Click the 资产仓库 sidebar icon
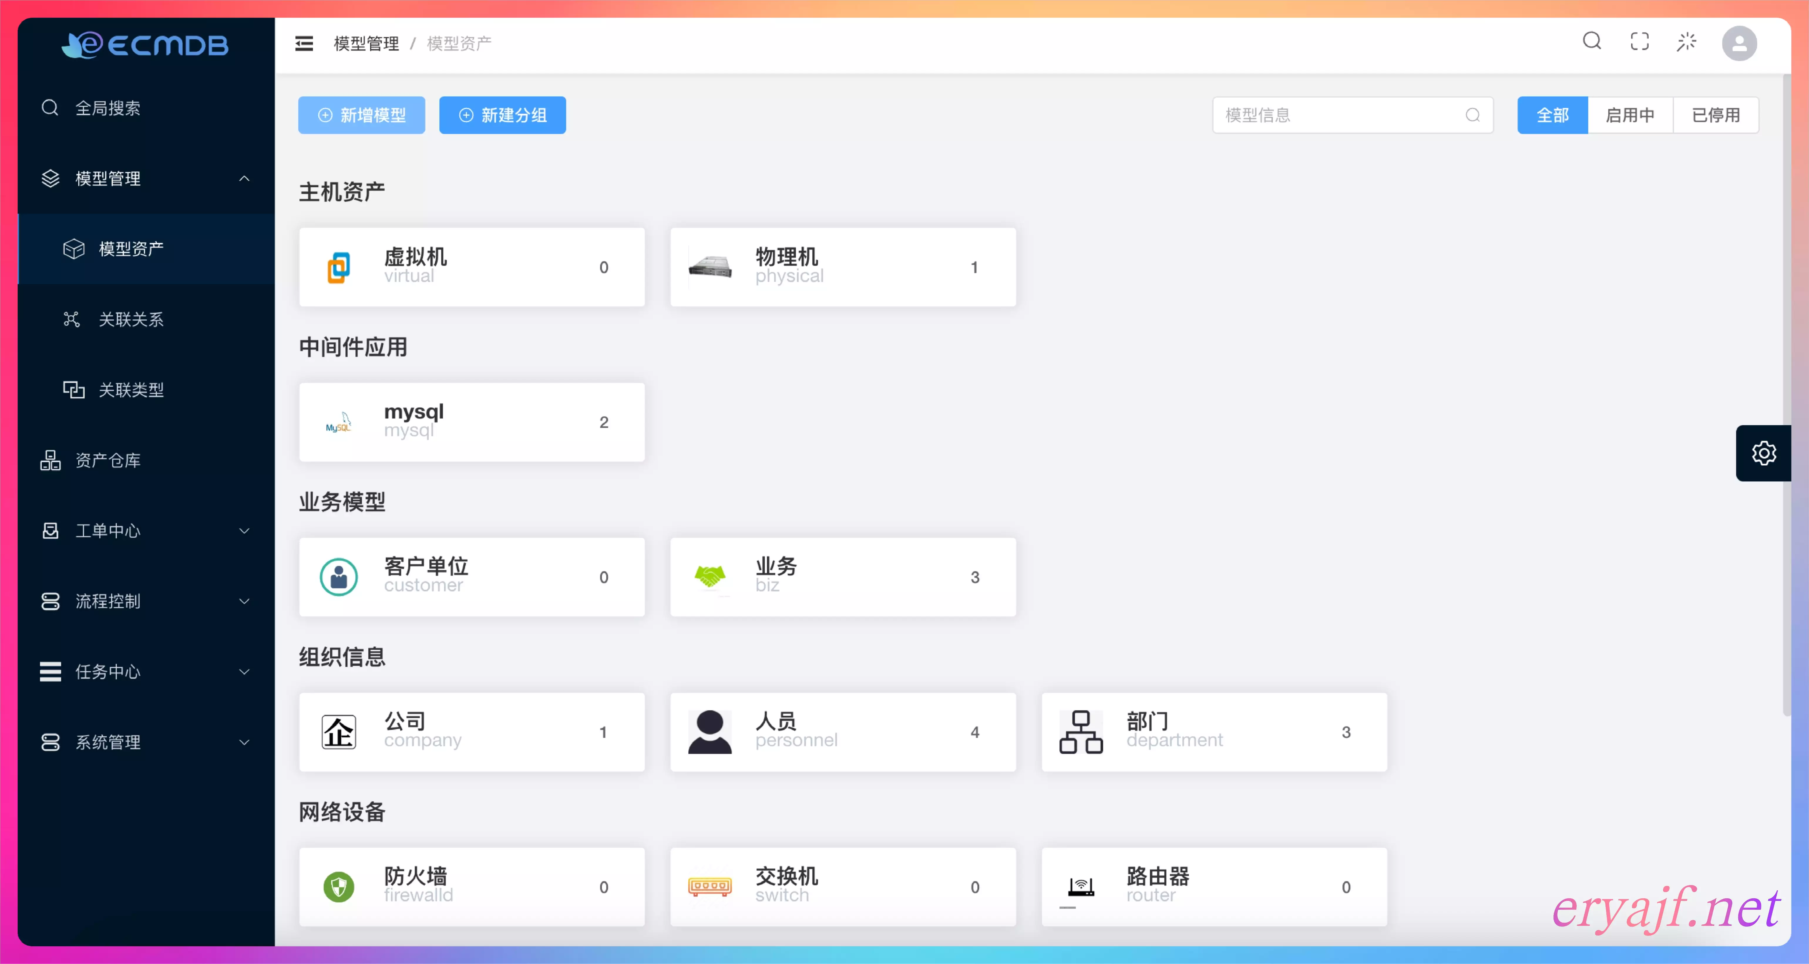1809x964 pixels. coord(51,461)
